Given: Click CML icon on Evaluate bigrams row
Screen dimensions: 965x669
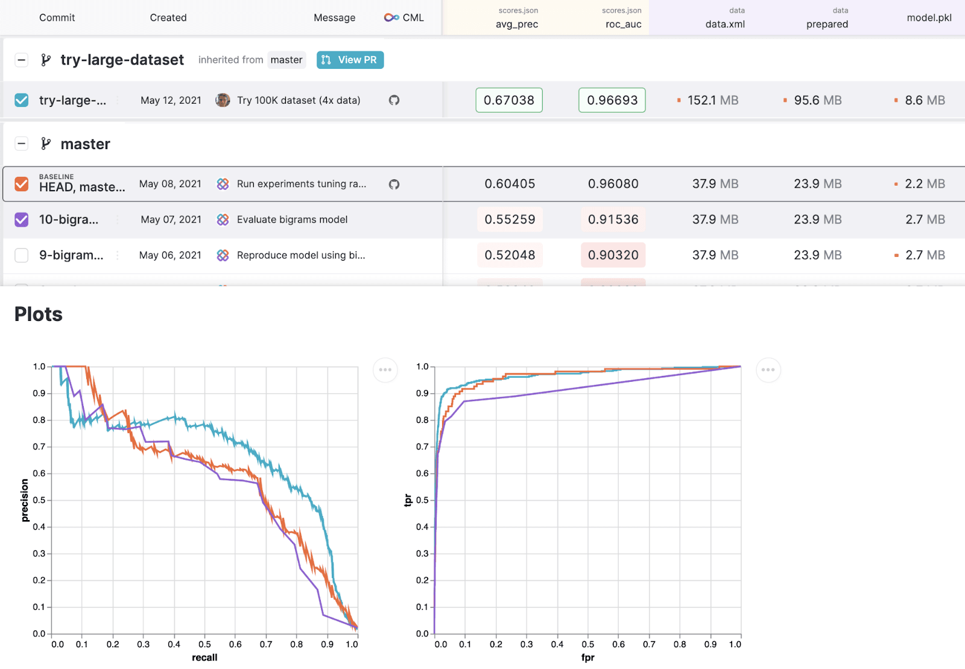Looking at the screenshot, I should pos(223,220).
